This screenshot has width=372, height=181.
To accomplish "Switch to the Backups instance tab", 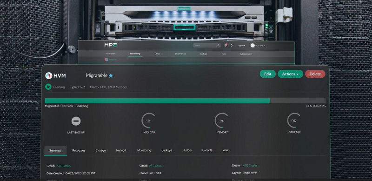I will pyautogui.click(x=167, y=150).
